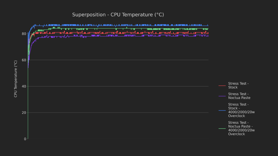Image resolution: width=278 pixels, height=156 pixels.
Task: Click the blue overclock trace line in the plot
Action: coord(122,26)
